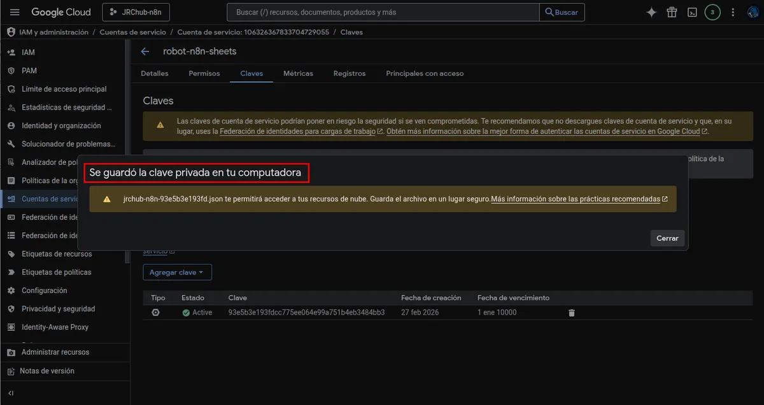
Task: Open the gift free trial icon
Action: (672, 12)
